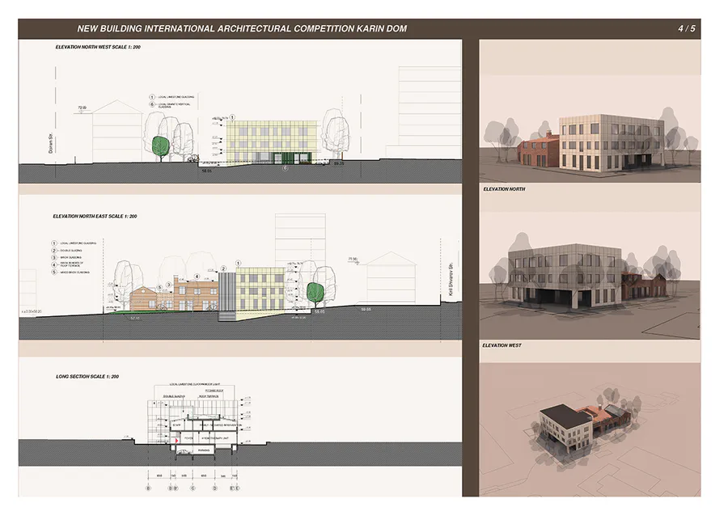
Task: Click the "Kiril Shivarov Str." street label
Action: (x=451, y=279)
